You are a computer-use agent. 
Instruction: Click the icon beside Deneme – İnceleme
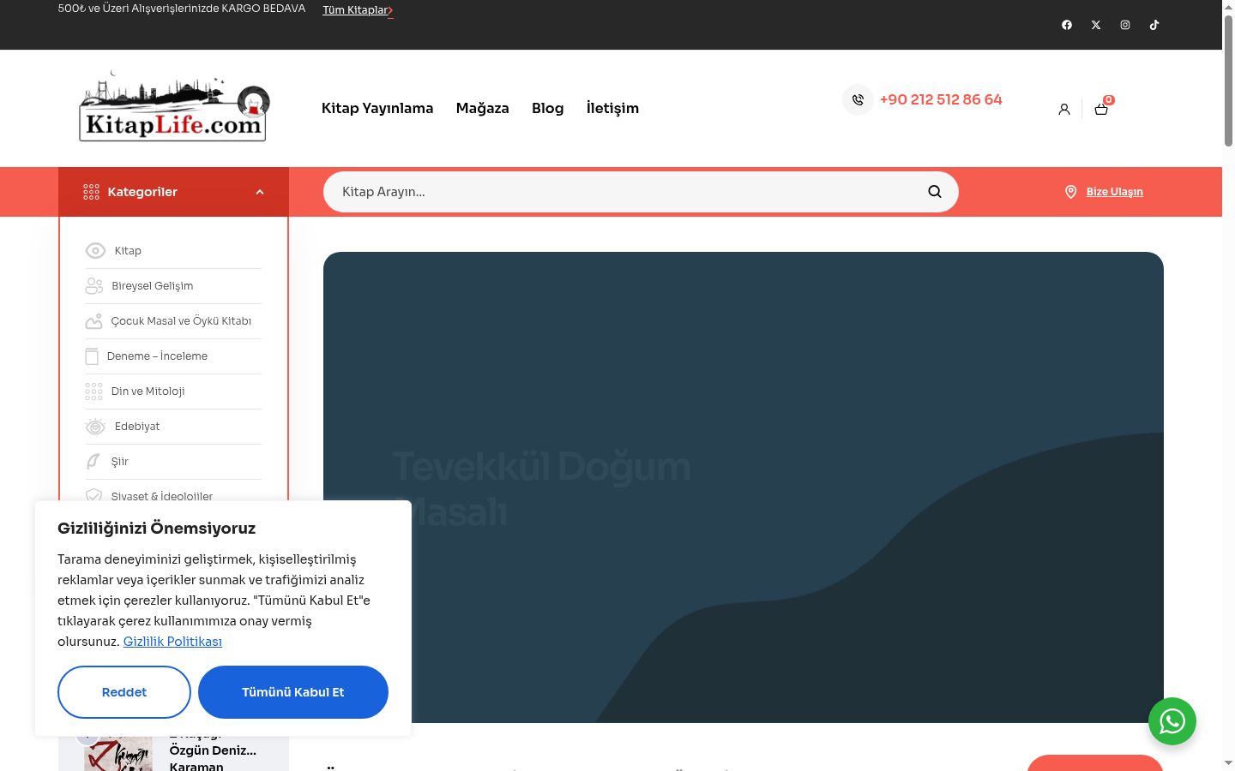(x=92, y=356)
